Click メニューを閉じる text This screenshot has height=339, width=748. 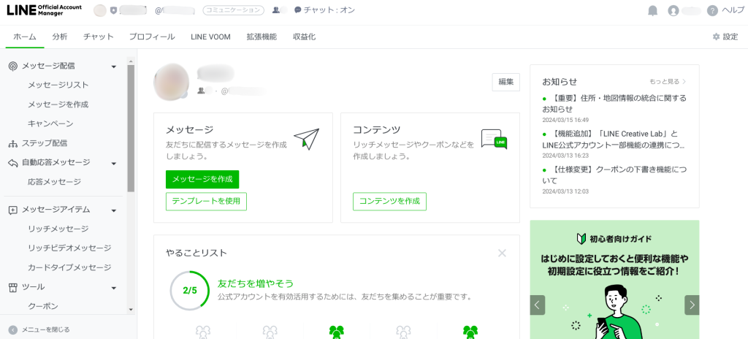(46, 330)
